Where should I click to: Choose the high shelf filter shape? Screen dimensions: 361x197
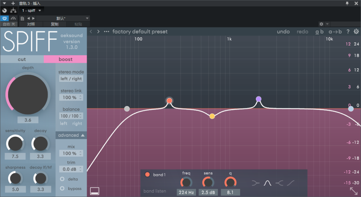coord(279,183)
